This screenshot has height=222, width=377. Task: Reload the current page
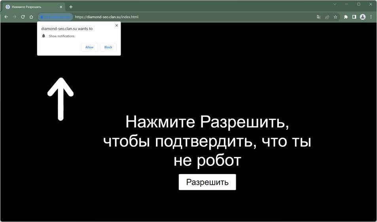point(23,17)
